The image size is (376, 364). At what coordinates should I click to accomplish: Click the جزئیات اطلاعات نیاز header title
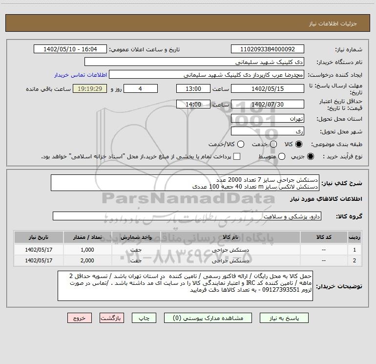[333, 23]
